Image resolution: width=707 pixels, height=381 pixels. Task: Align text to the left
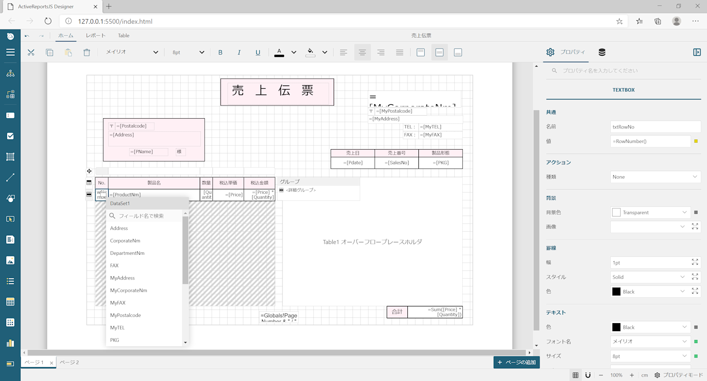point(343,53)
